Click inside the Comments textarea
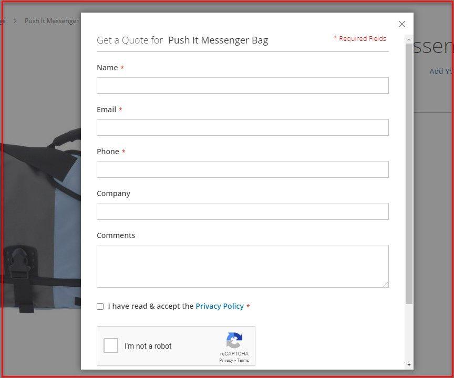Viewport: 454px width, 378px height. coord(243,266)
